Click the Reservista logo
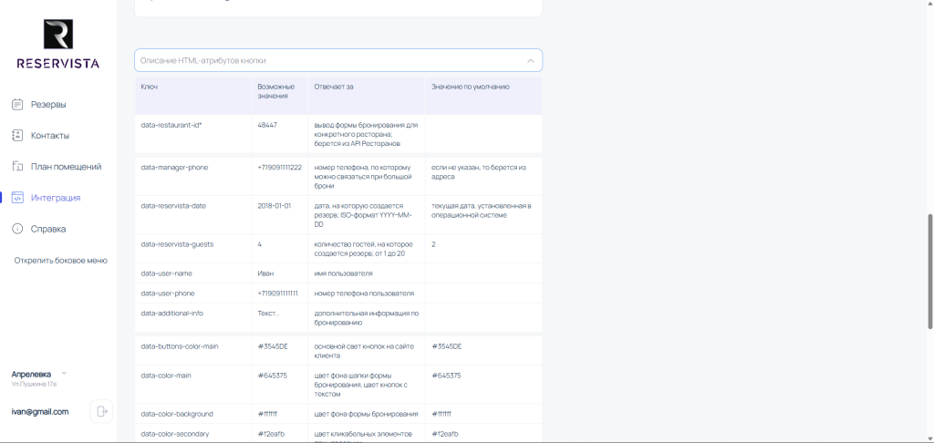 [58, 46]
